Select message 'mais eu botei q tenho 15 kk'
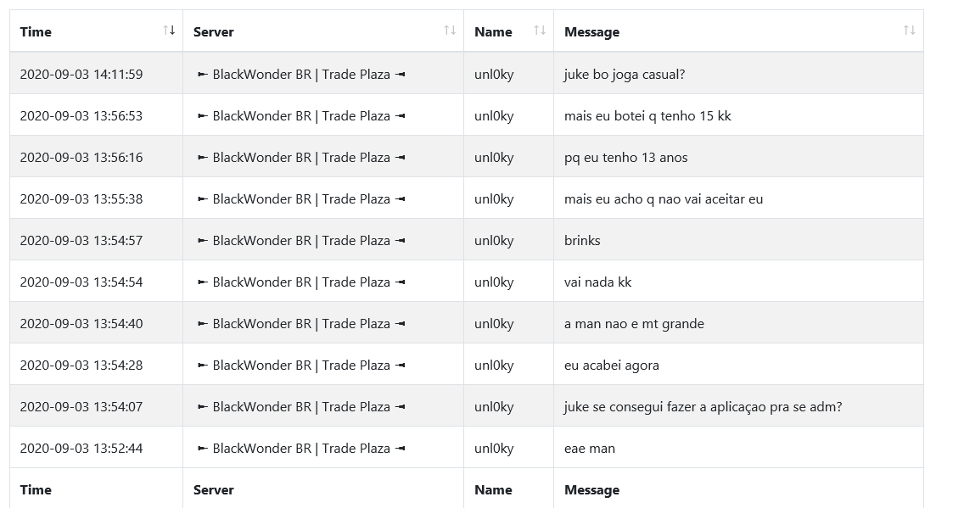The image size is (964, 508). [x=647, y=116]
